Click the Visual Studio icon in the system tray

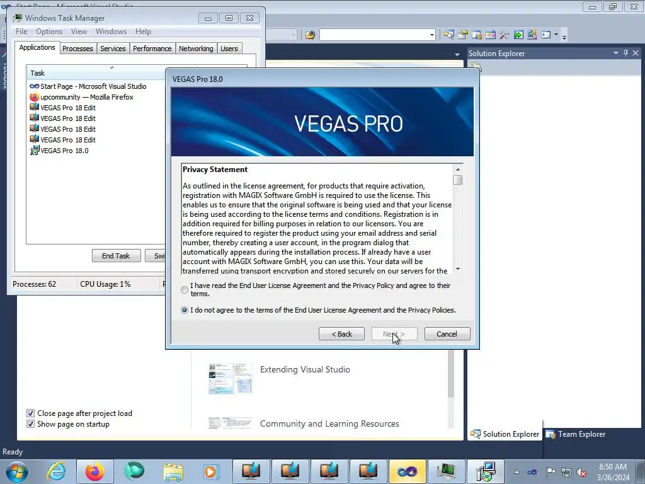532,472
